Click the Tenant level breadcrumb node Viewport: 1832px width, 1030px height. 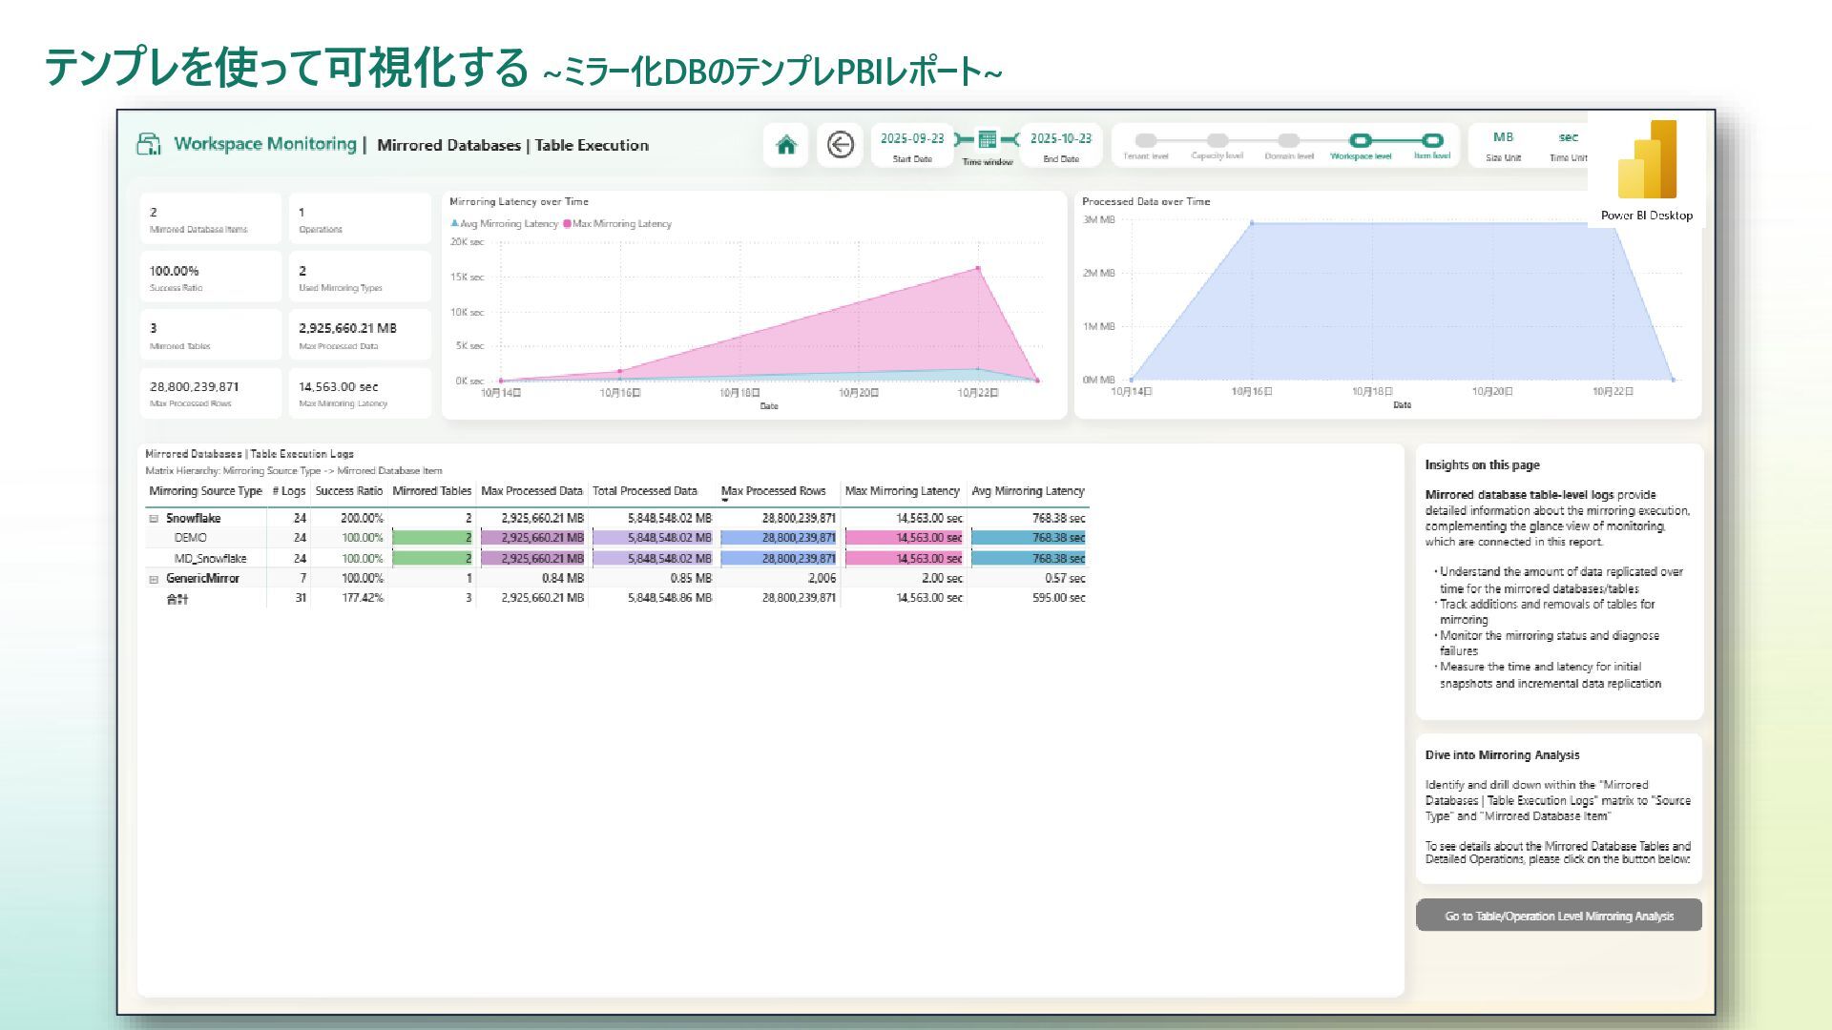[x=1146, y=140]
